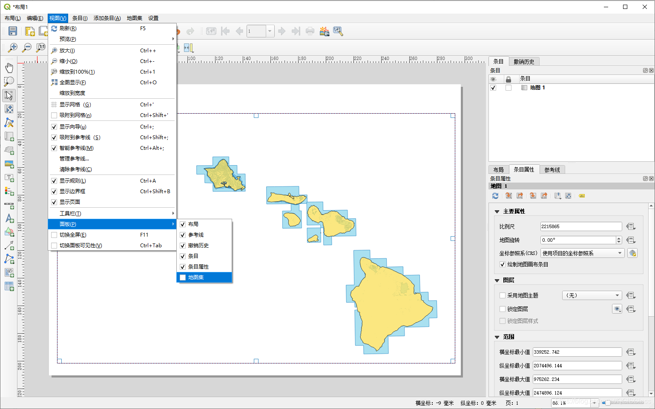Click the zoom to 100% toolbar icon

click(x=41, y=47)
